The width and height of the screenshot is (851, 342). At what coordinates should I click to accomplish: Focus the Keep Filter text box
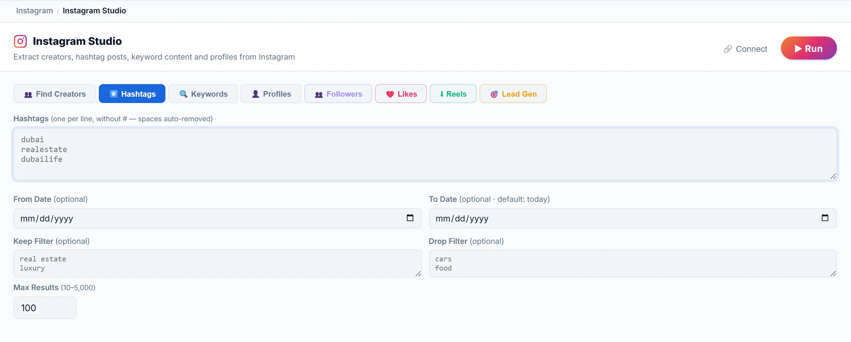pos(217,264)
